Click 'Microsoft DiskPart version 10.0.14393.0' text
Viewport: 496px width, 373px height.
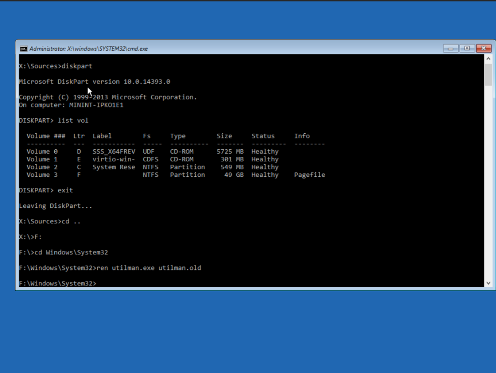pos(94,81)
